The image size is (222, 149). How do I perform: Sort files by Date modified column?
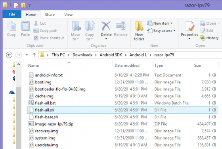click(127, 66)
